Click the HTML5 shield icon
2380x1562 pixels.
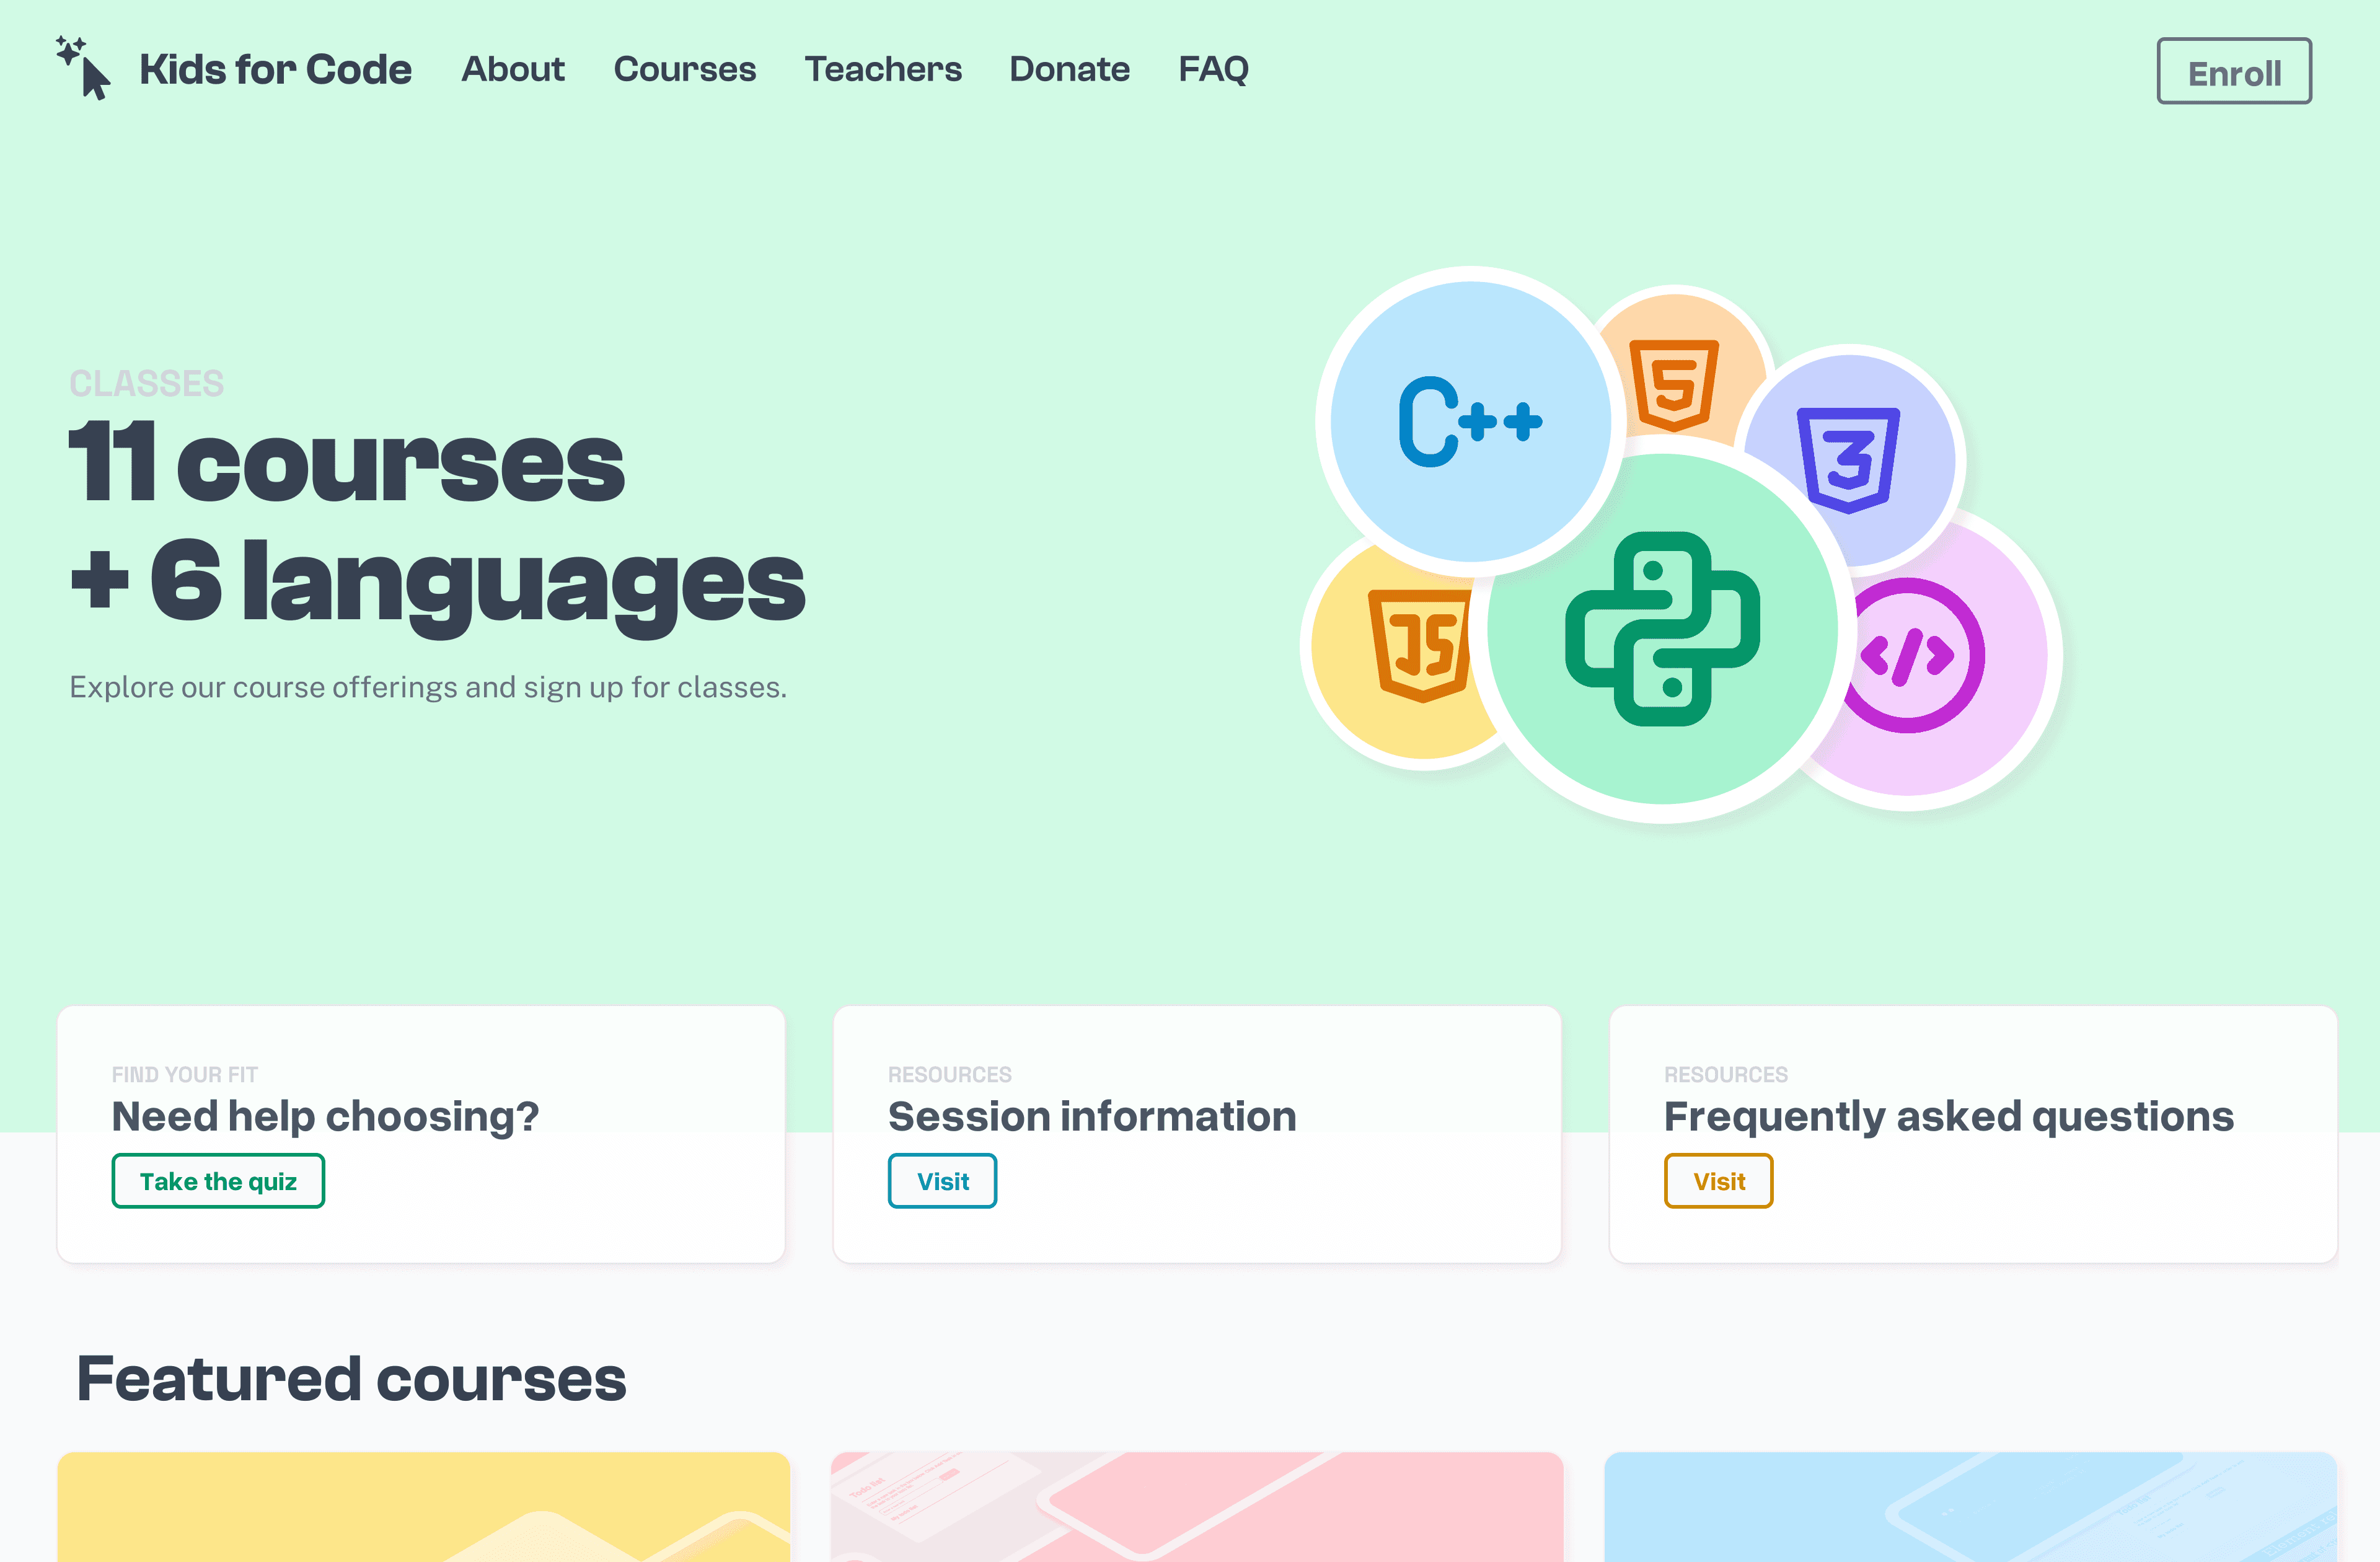1674,385
